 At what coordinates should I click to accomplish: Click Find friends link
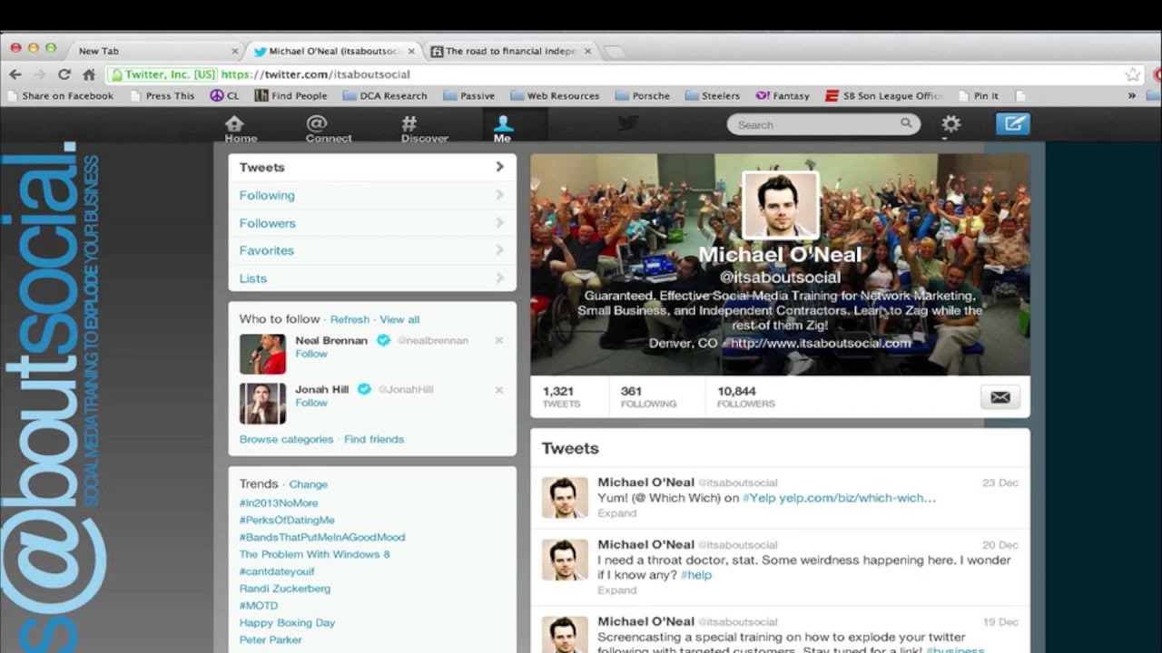374,439
